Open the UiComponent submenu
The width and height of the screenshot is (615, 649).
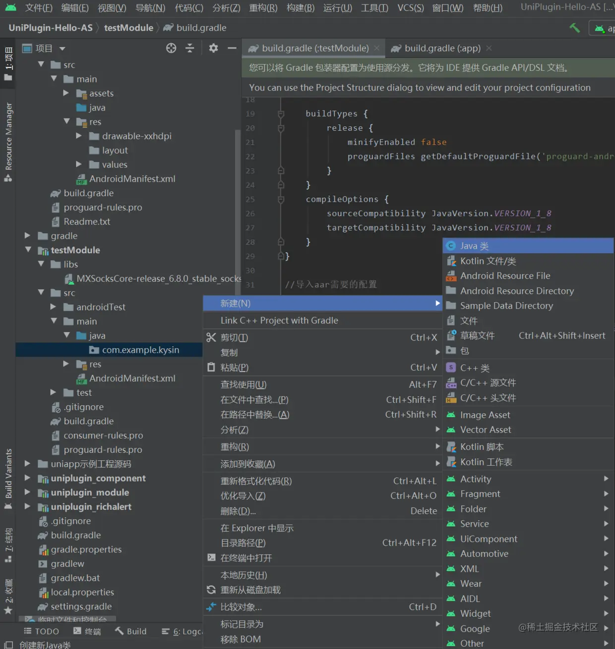pos(528,539)
